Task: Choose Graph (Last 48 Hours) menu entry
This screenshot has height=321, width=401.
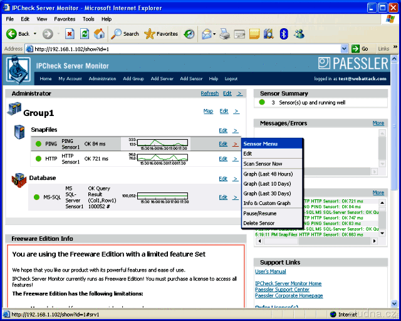Action: pyautogui.click(x=268, y=174)
